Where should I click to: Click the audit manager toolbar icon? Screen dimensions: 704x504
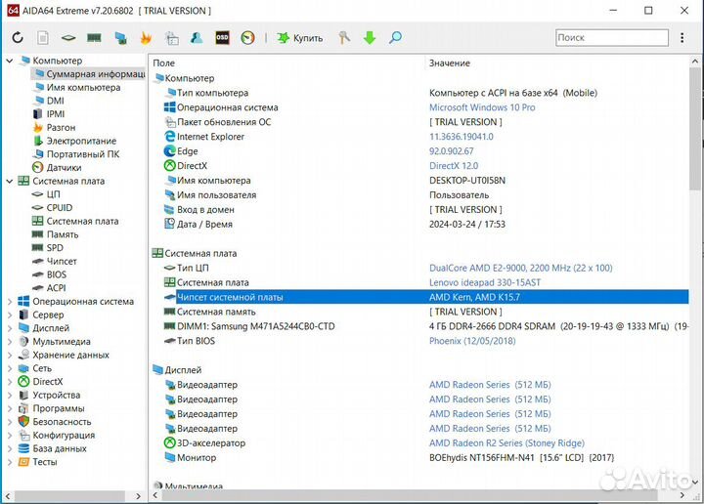tap(171, 38)
